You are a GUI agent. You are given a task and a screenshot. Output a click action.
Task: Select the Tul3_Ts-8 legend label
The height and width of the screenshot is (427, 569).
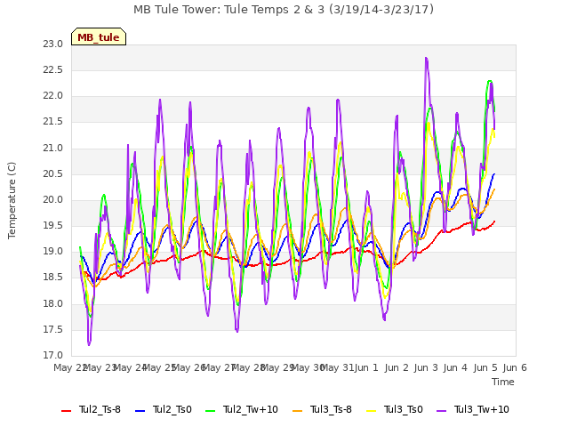click(331, 409)
